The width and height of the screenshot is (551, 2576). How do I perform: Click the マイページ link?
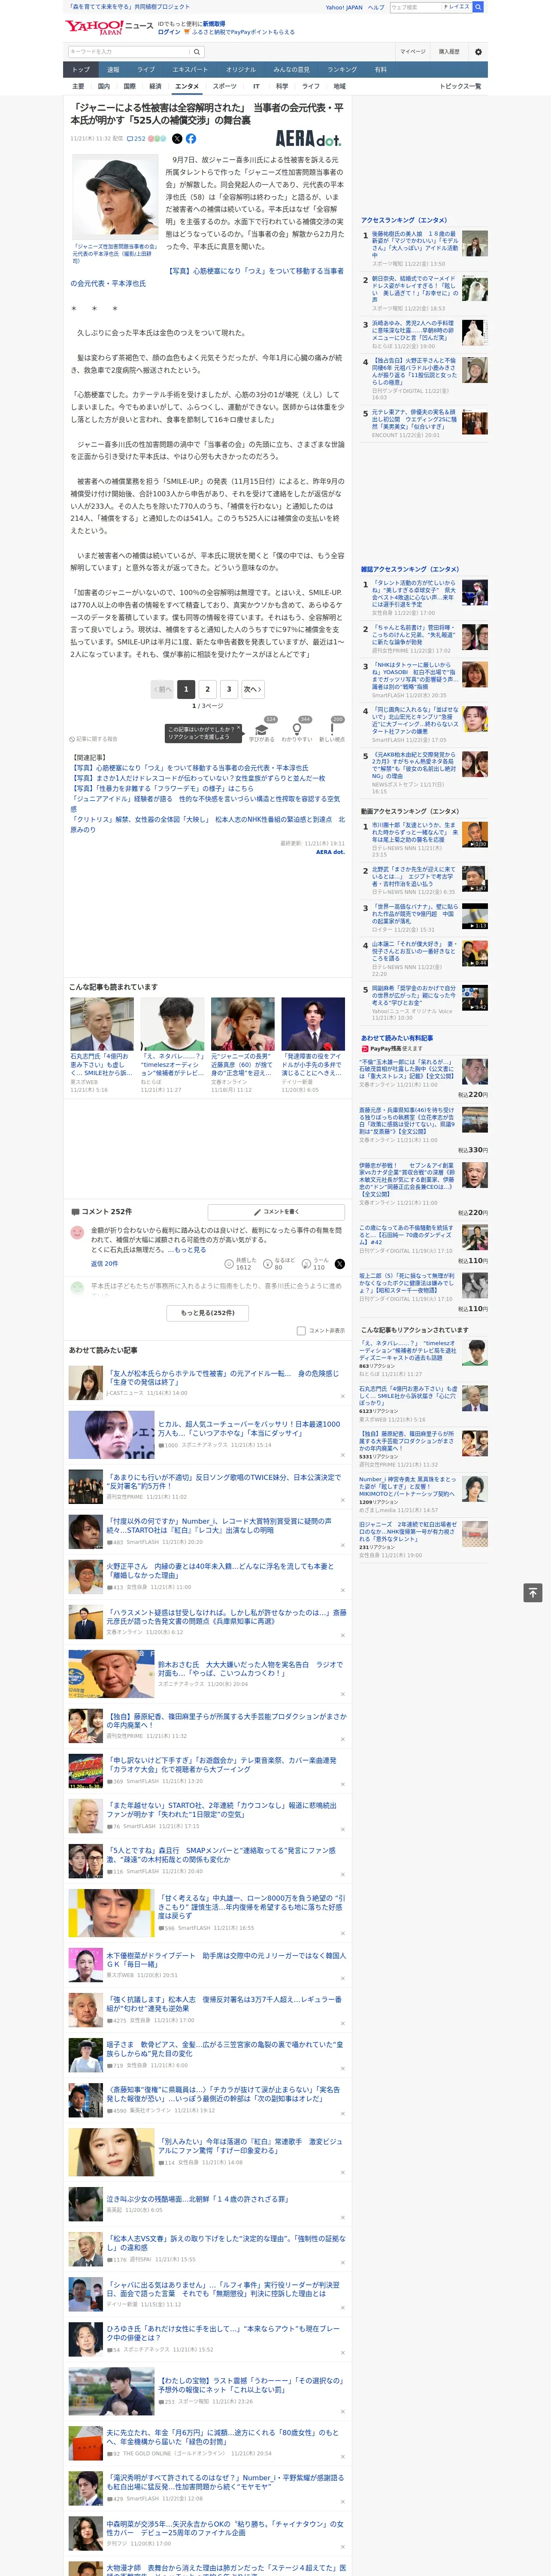click(x=413, y=52)
